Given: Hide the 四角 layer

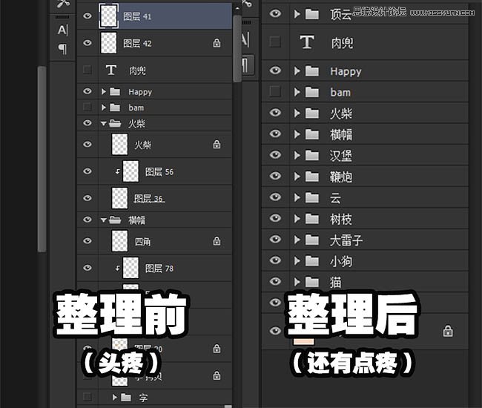Looking at the screenshot, I should pyautogui.click(x=88, y=240).
